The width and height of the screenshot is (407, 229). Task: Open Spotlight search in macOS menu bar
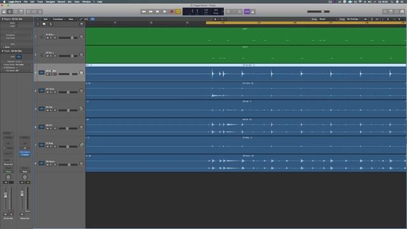coord(392,1)
